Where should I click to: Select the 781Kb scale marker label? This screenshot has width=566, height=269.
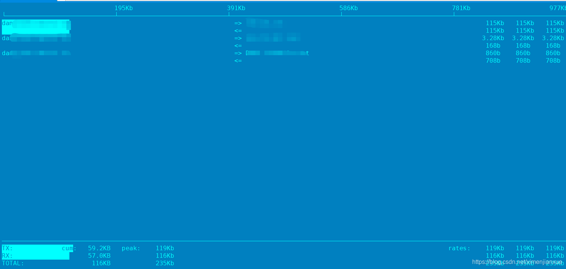tap(461, 8)
